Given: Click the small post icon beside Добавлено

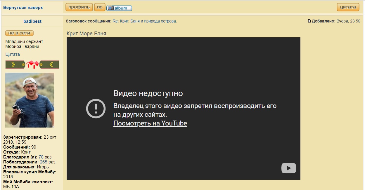Looking at the screenshot, I should point(309,21).
